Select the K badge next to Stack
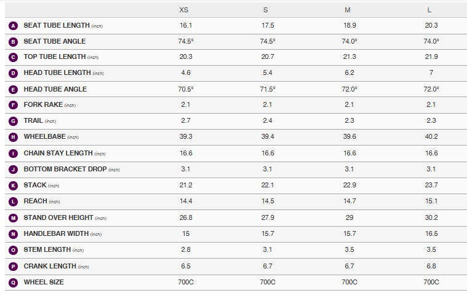 [x=13, y=186]
